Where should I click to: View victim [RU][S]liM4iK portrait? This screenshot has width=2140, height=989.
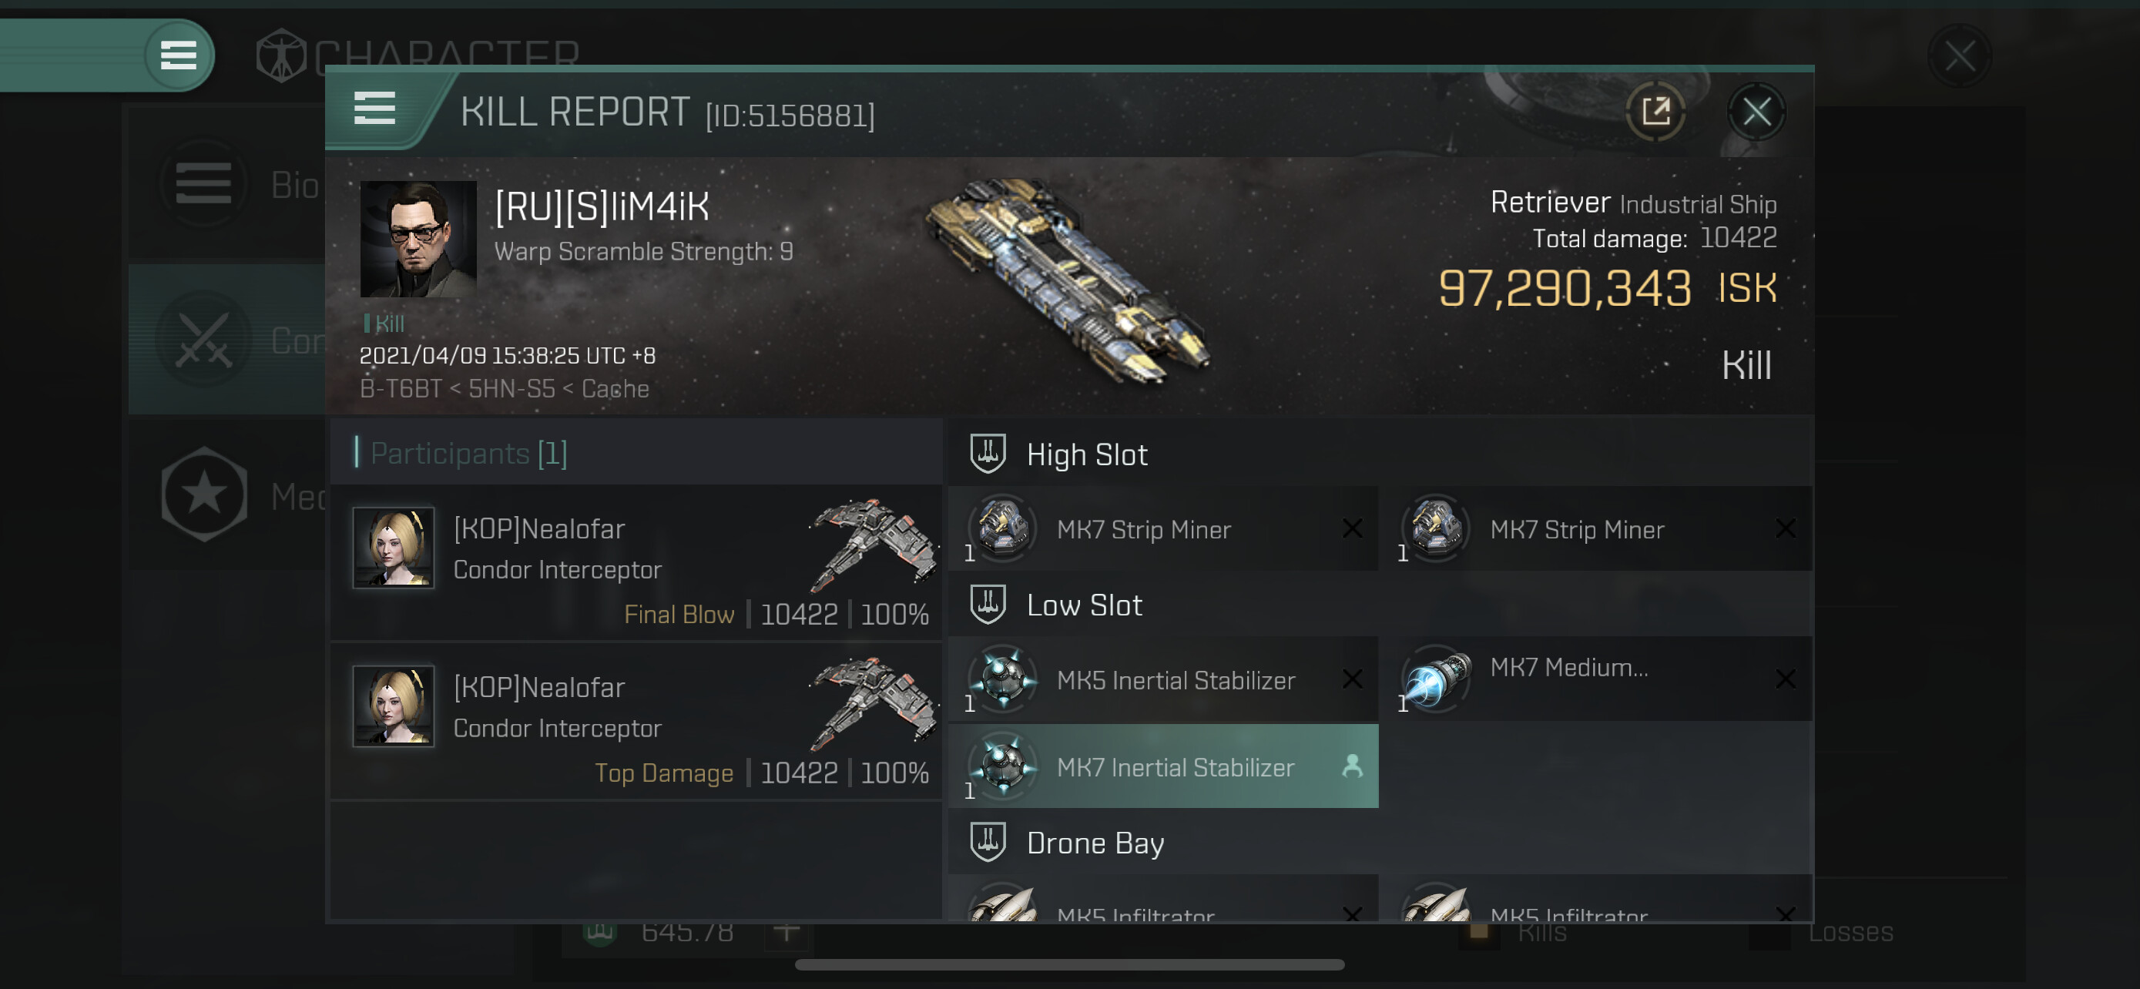(x=418, y=239)
